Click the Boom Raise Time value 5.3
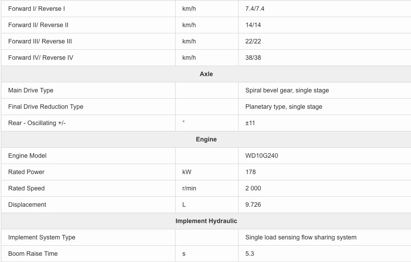This screenshot has height=262, width=411. (249, 254)
